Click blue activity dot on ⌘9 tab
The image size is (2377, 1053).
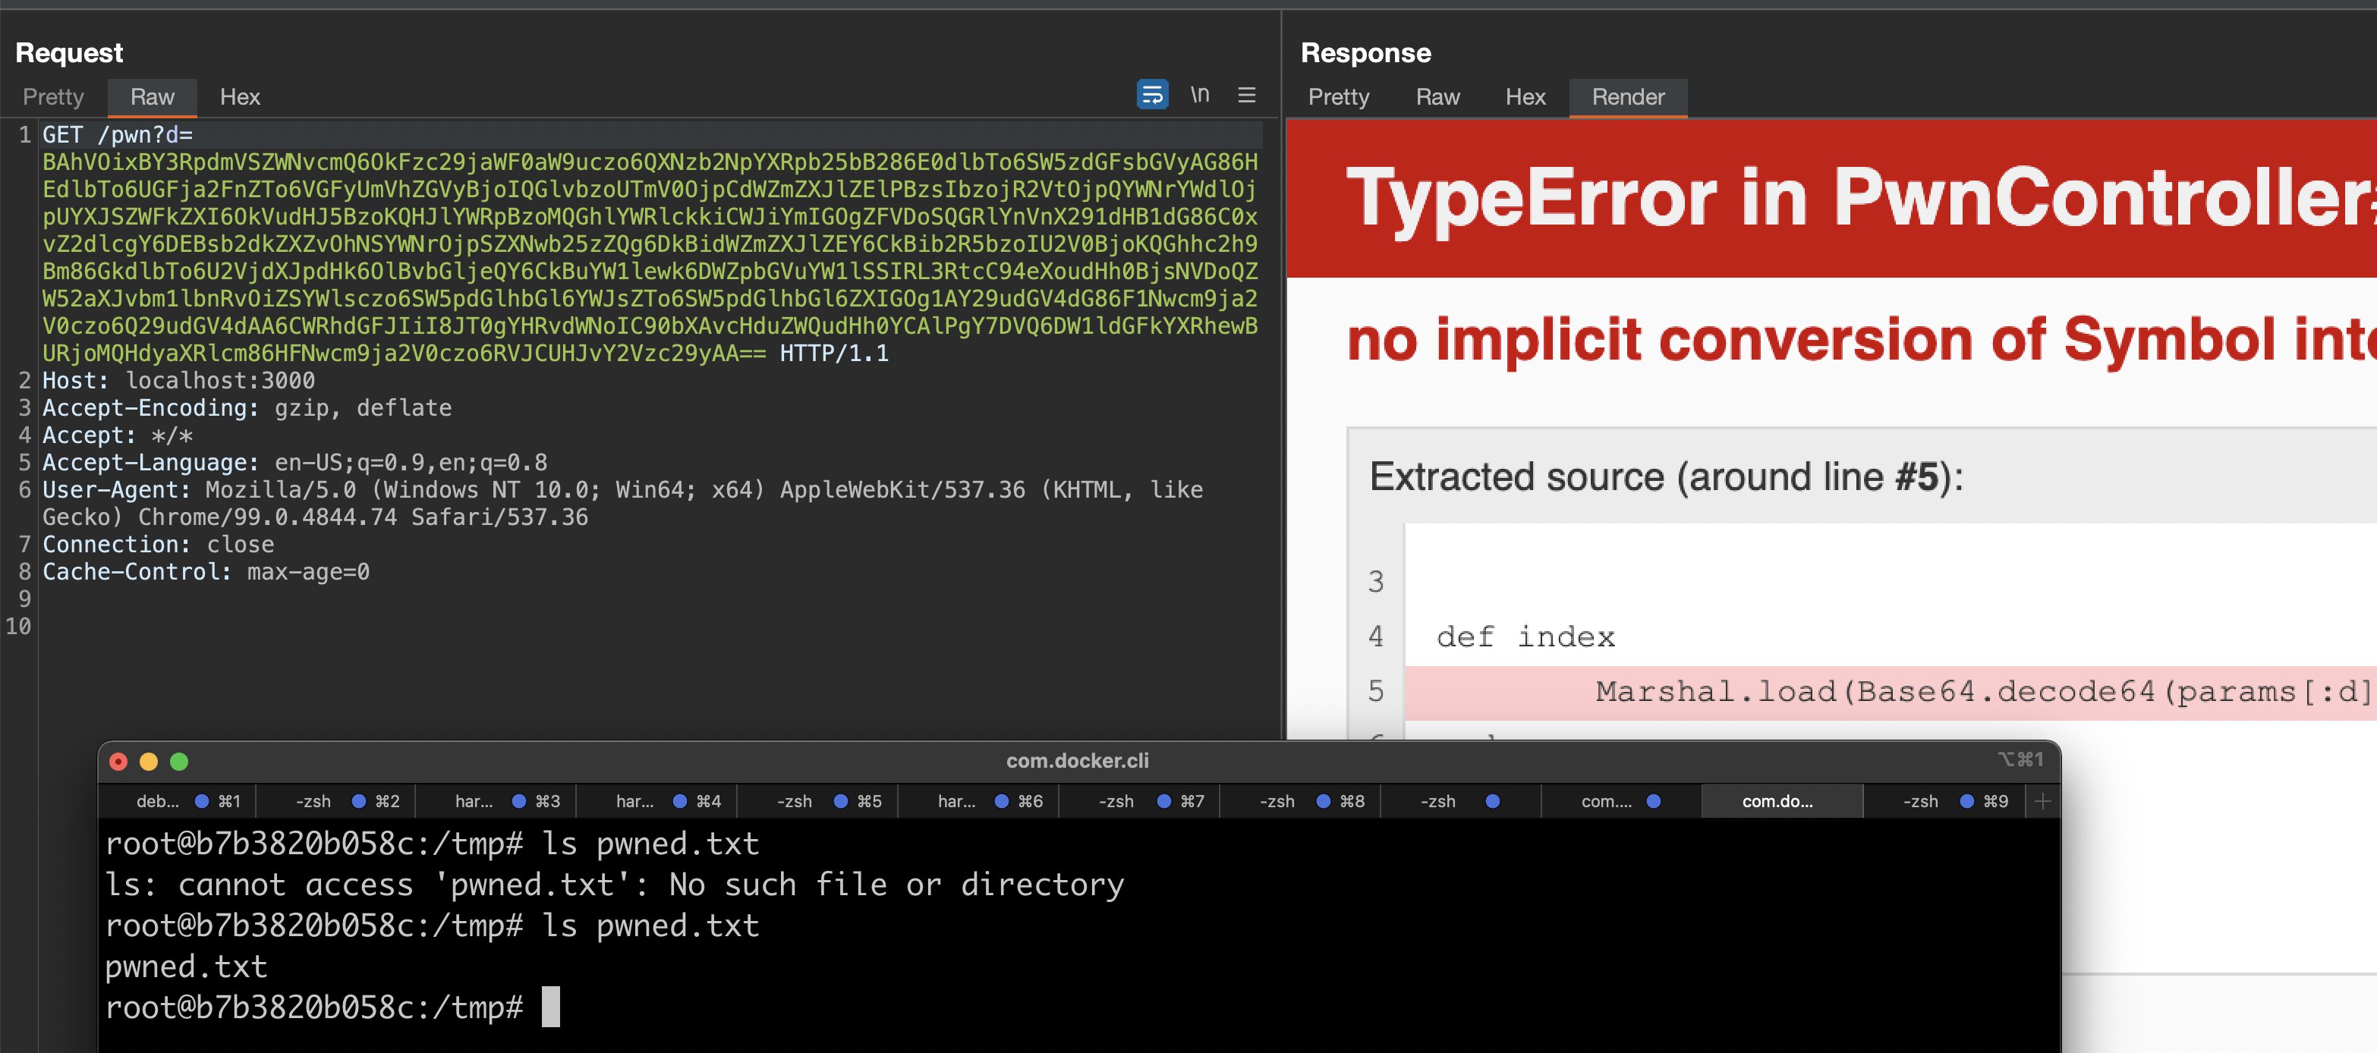pyautogui.click(x=1966, y=801)
